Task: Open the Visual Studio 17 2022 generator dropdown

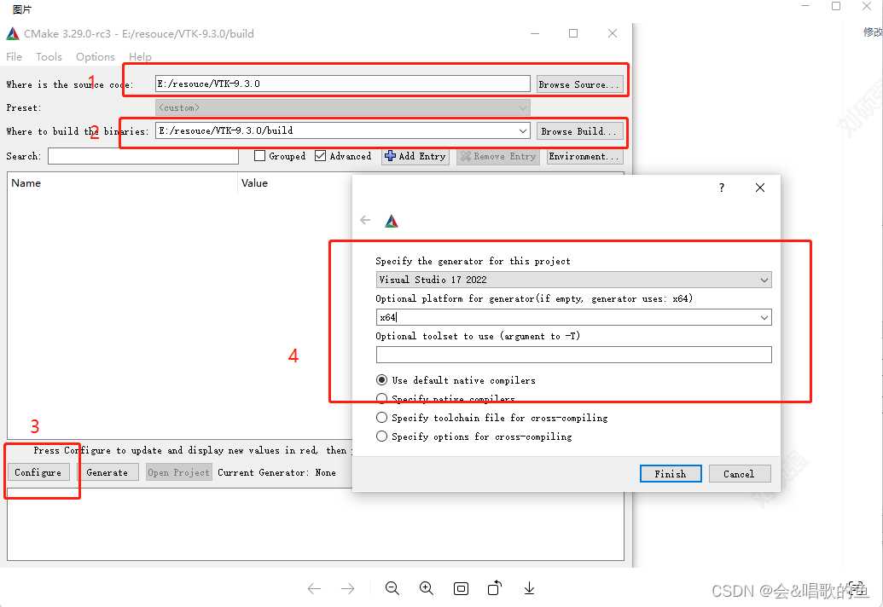Action: click(765, 280)
